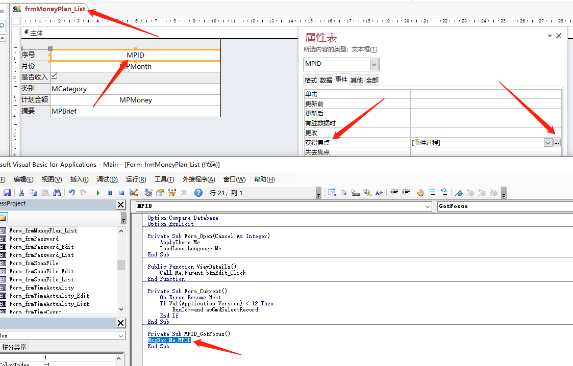Viewport: 573px width, 366px height.
Task: Open the 调试(D) menu
Action: point(107,179)
